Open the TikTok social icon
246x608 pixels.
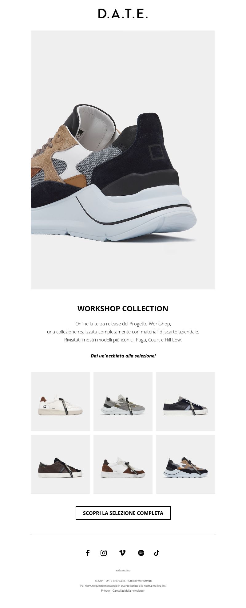(x=157, y=553)
